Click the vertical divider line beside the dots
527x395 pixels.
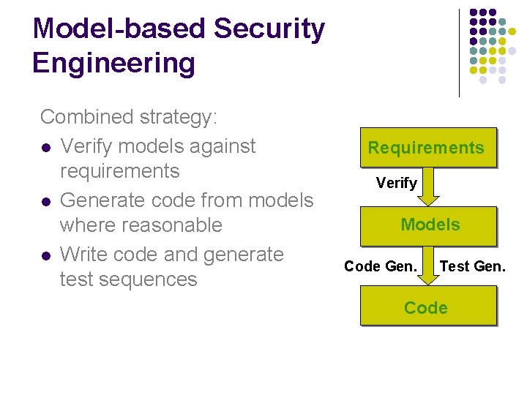(459, 53)
